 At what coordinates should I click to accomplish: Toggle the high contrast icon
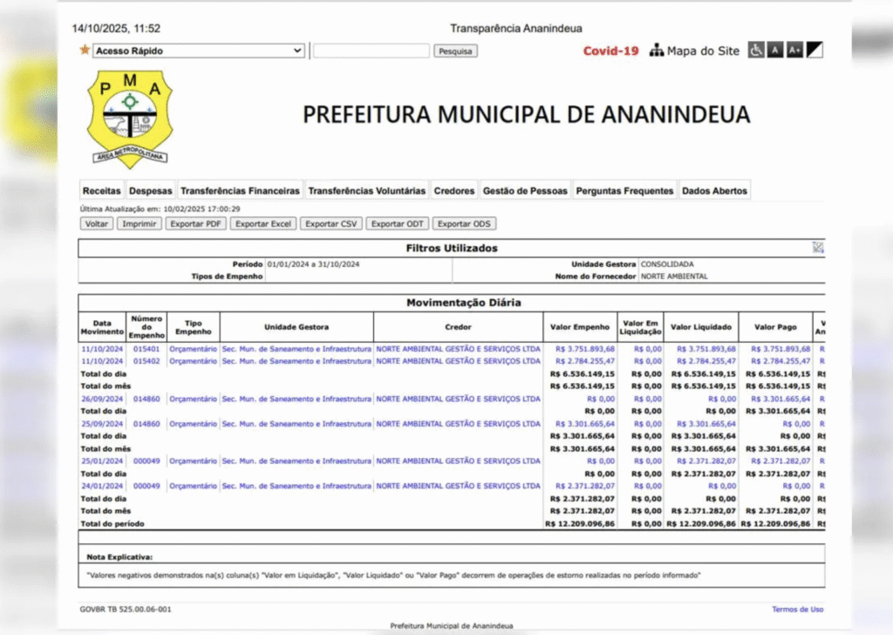click(x=815, y=51)
